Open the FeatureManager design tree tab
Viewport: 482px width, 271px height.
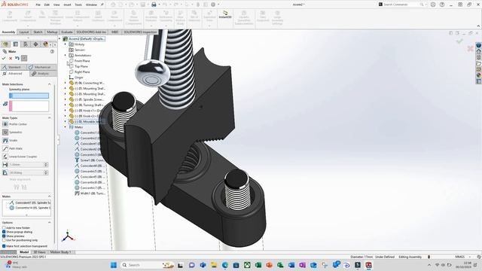pyautogui.click(x=5, y=44)
